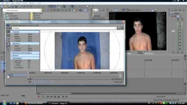Screen dimensions: 187x105
Task: Click the Open project toolbar icon
Action: (6, 6)
